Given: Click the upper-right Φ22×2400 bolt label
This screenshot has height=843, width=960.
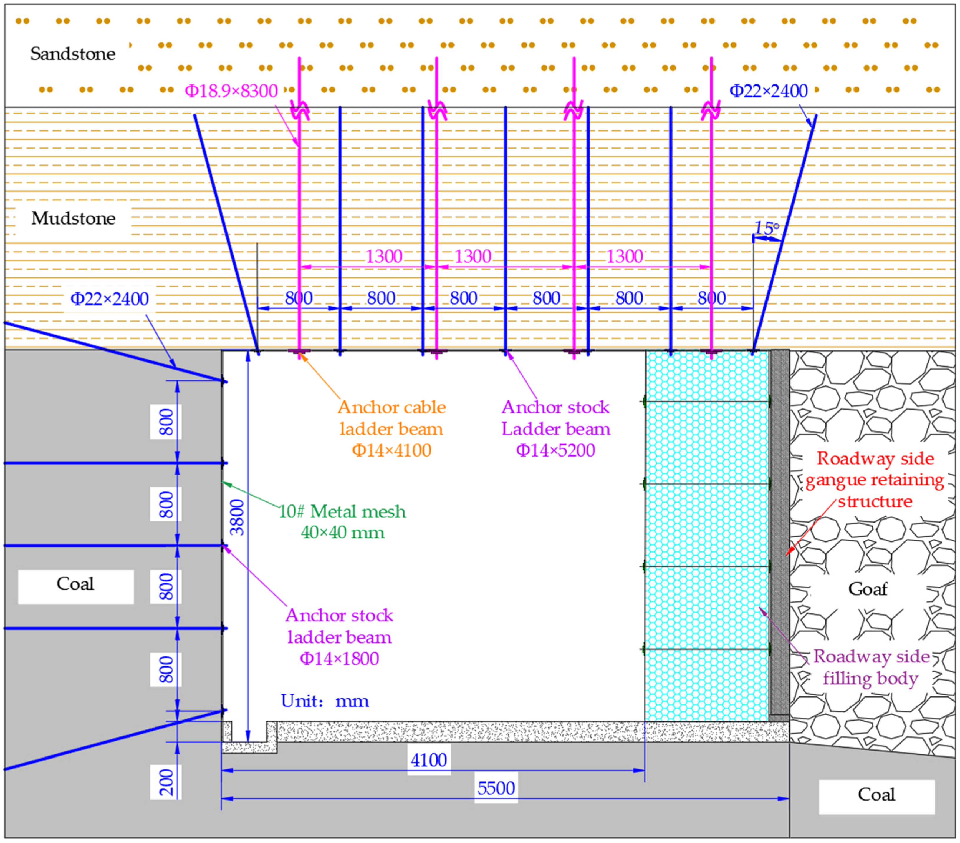Looking at the screenshot, I should [x=768, y=91].
